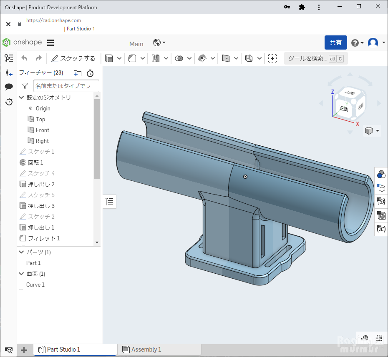Viewport: 388px width, 357px height.
Task: Focus the feature name filter field
Action: (66, 86)
